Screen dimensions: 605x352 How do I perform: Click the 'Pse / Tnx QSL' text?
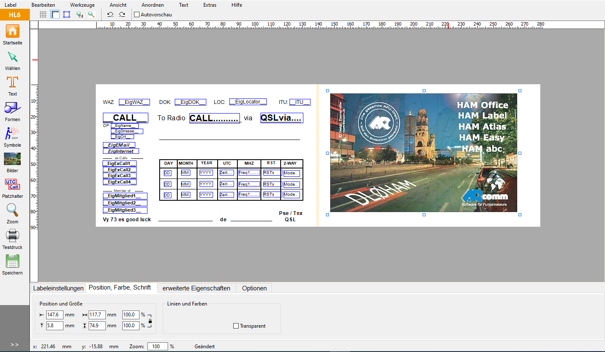point(291,216)
